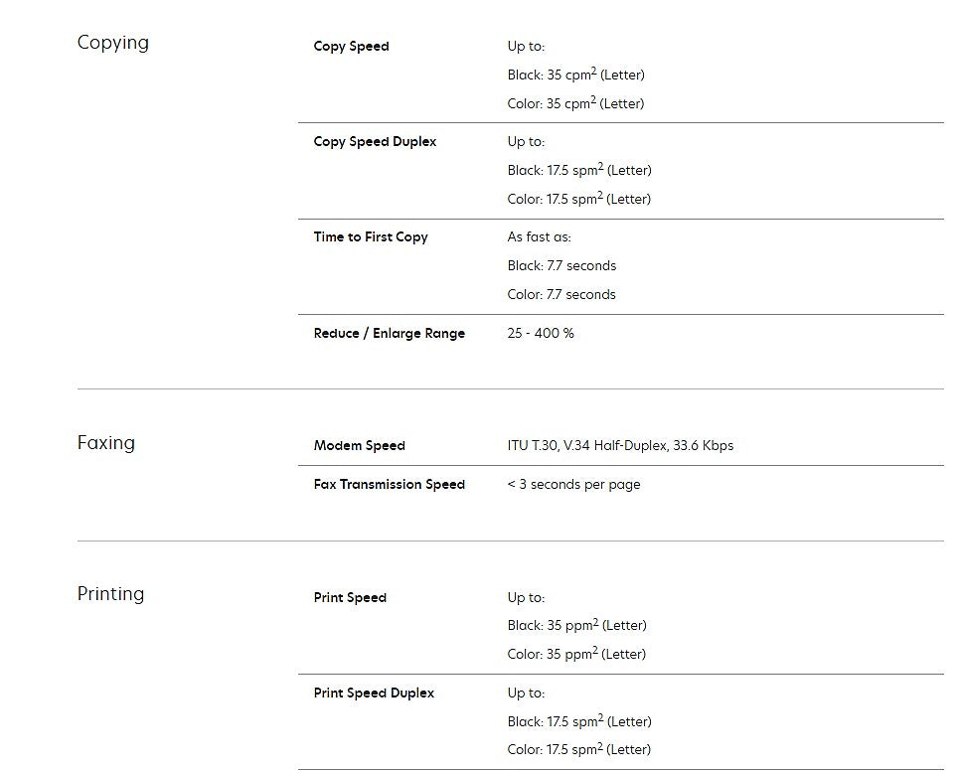
Task: Select the Print Speed Duplex label
Action: coord(374,694)
